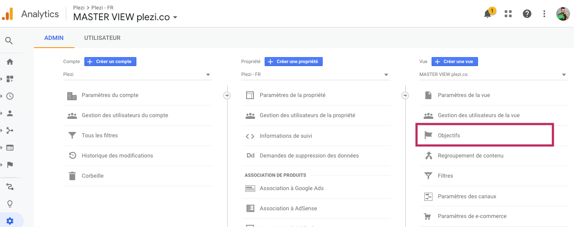
Task: Open Regroupement de contenu
Action: (x=494, y=156)
